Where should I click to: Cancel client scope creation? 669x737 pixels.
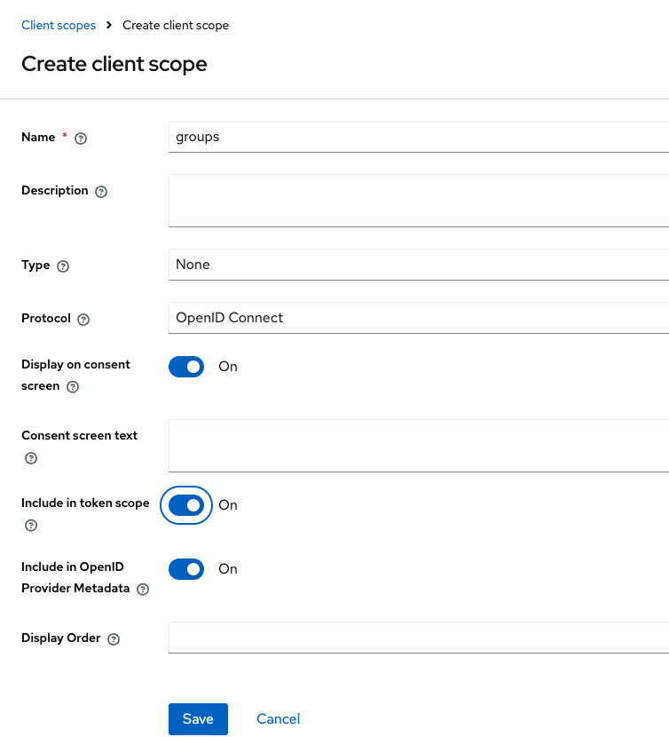click(x=278, y=719)
